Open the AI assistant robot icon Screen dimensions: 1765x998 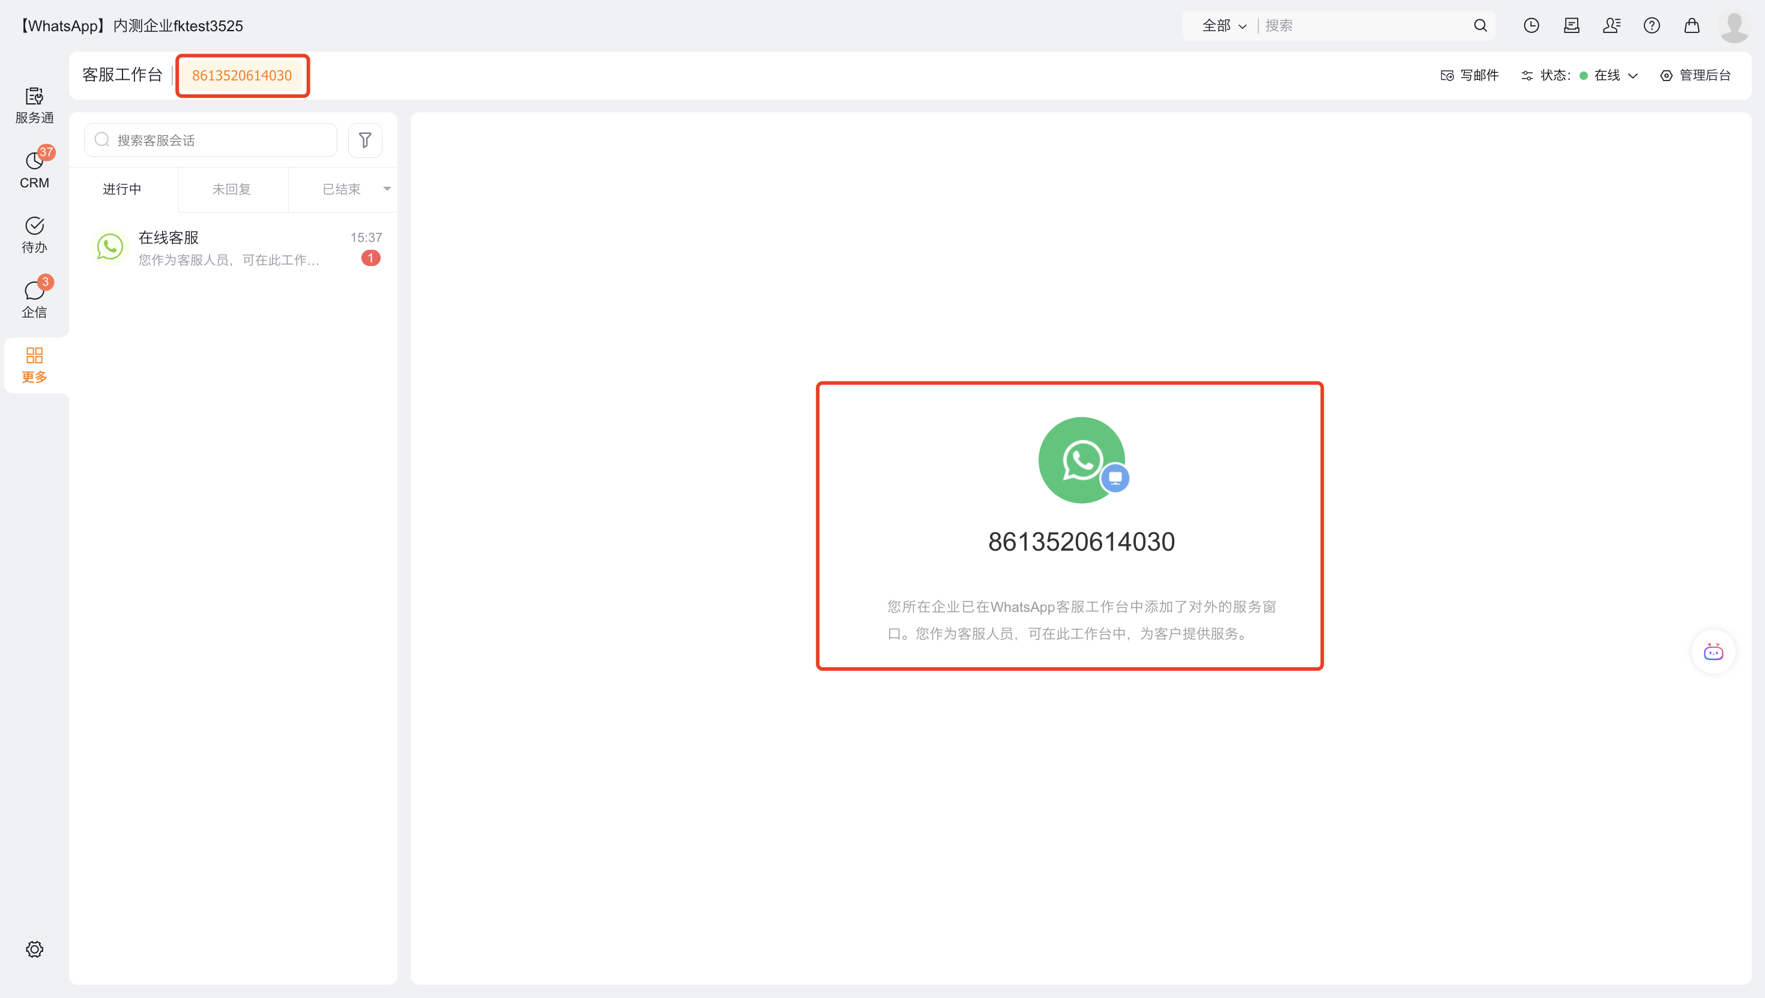pyautogui.click(x=1713, y=651)
